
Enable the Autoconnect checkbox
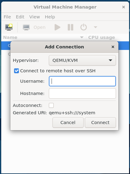coord(51,105)
